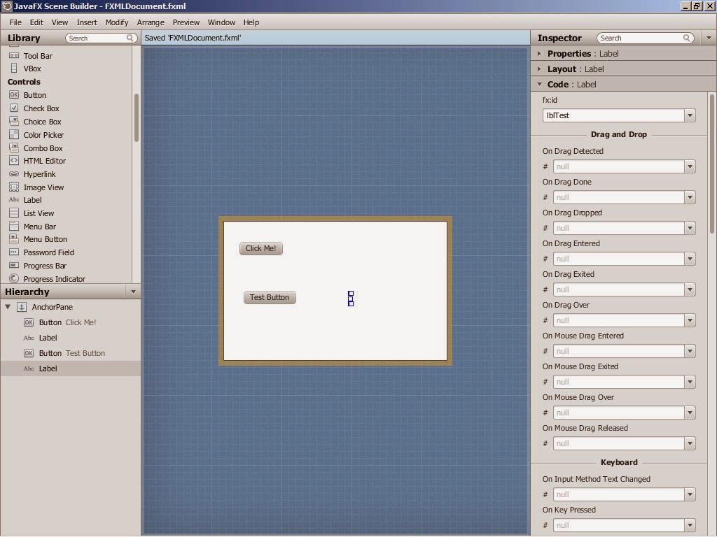Open the Preview menu
The width and height of the screenshot is (717, 537).
point(186,22)
